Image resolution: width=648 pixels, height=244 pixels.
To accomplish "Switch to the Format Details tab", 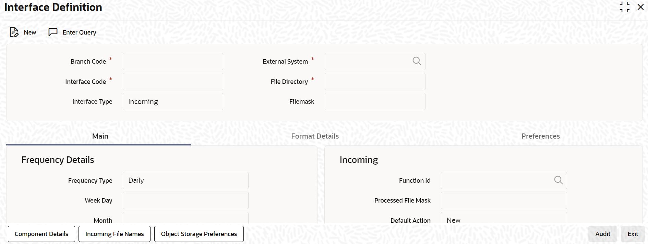I will pos(315,136).
